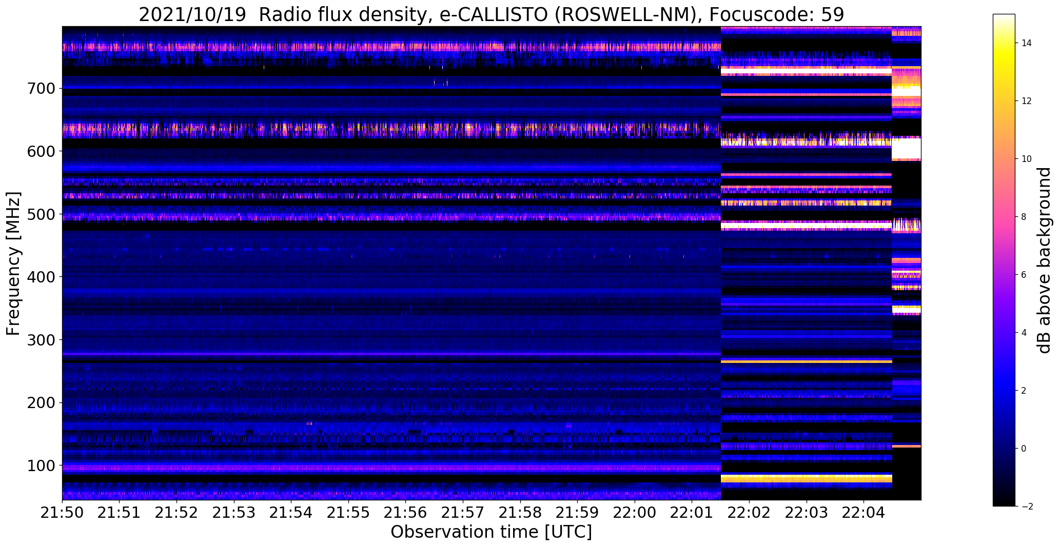Viewport: 1060px width, 547px height.
Task: Click the 200 MHz frequency tick label
Action: coord(40,403)
